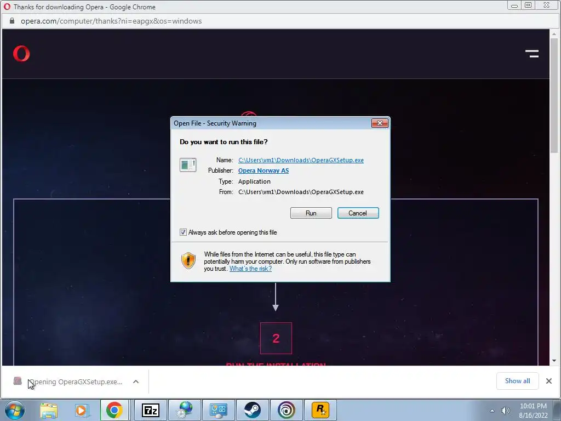This screenshot has height=421, width=561.
Task: Click the Run button in the Security Warning dialog
Action: tap(311, 213)
